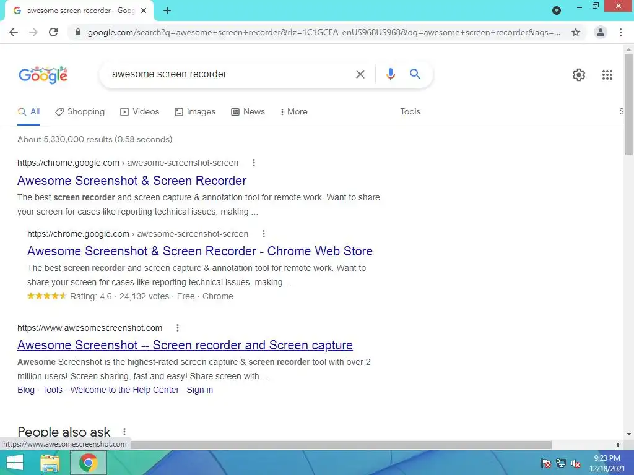
Task: Open options for awesomescreenshot.com result
Action: pos(178,328)
